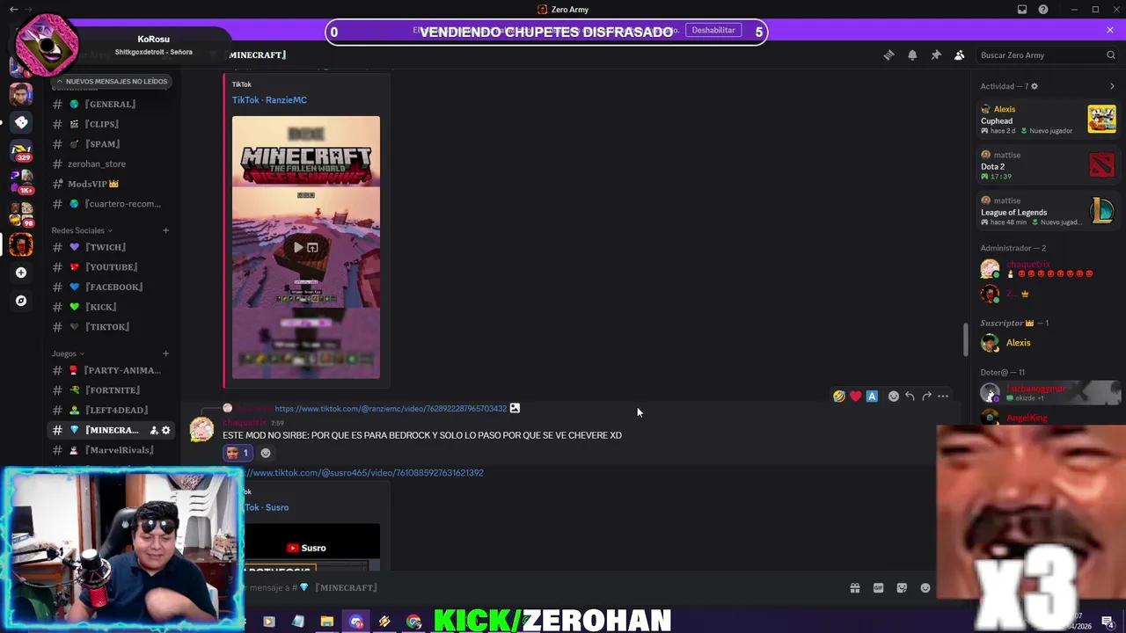Image resolution: width=1126 pixels, height=633 pixels.
Task: Open the FORTNITE channel
Action: 111,390
